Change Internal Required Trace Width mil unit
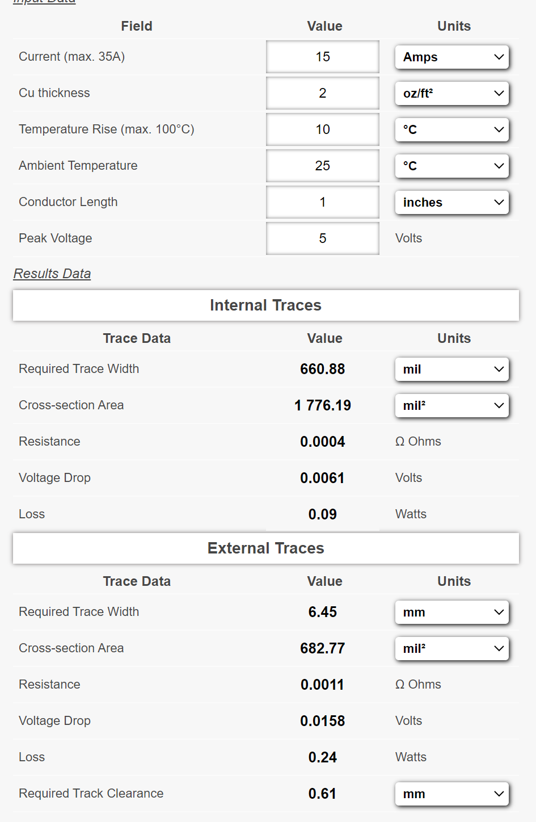The height and width of the screenshot is (822, 536). click(451, 370)
